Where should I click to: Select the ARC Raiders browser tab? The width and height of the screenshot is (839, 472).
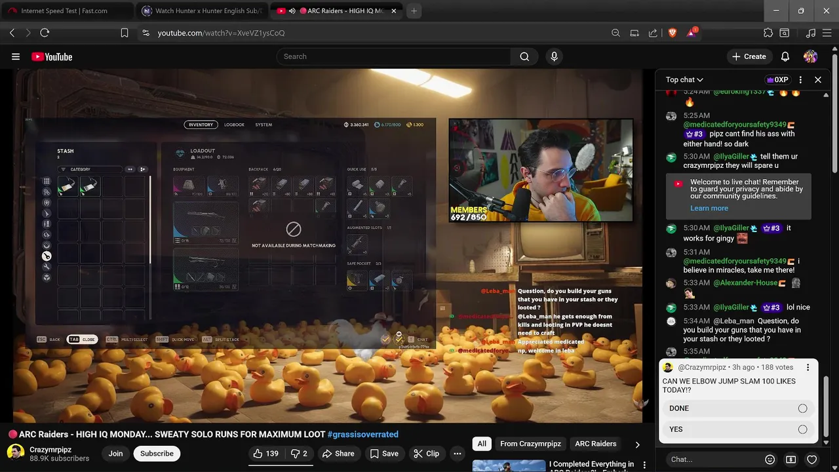pos(336,11)
